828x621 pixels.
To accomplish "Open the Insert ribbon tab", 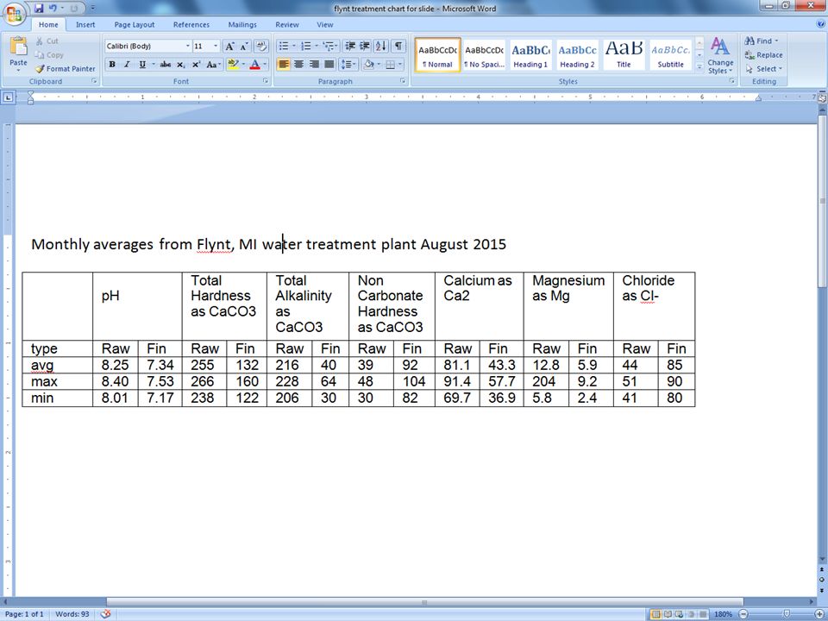I will [85, 24].
